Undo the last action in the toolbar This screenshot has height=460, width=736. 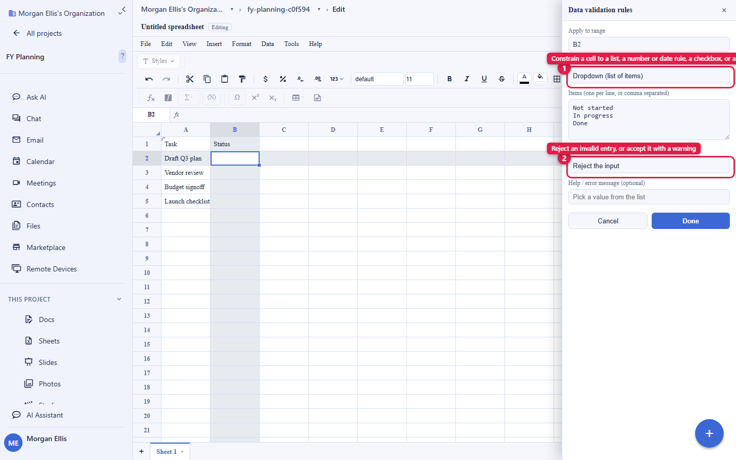[149, 79]
